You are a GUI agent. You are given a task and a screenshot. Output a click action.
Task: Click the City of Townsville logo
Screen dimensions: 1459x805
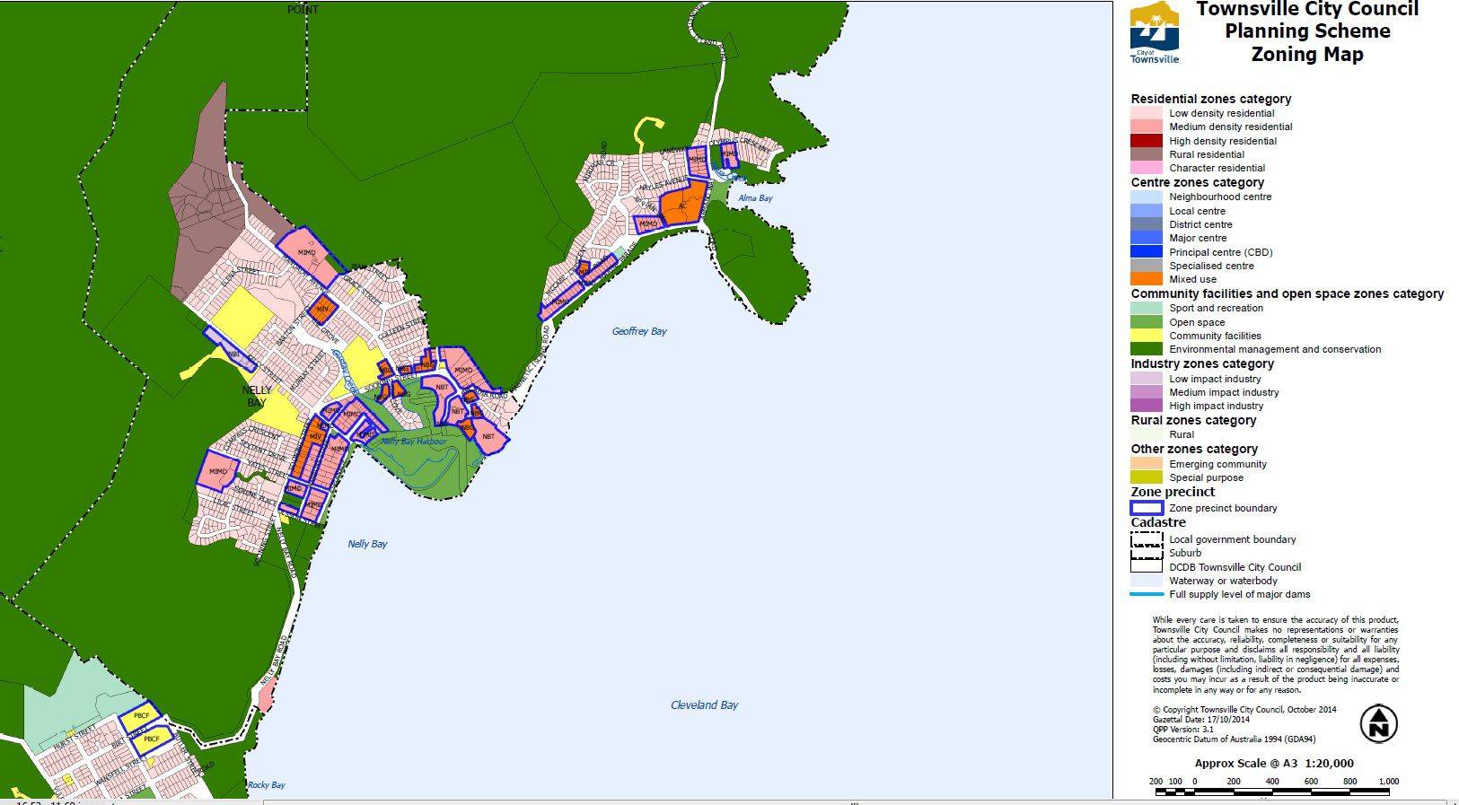coord(1154,34)
